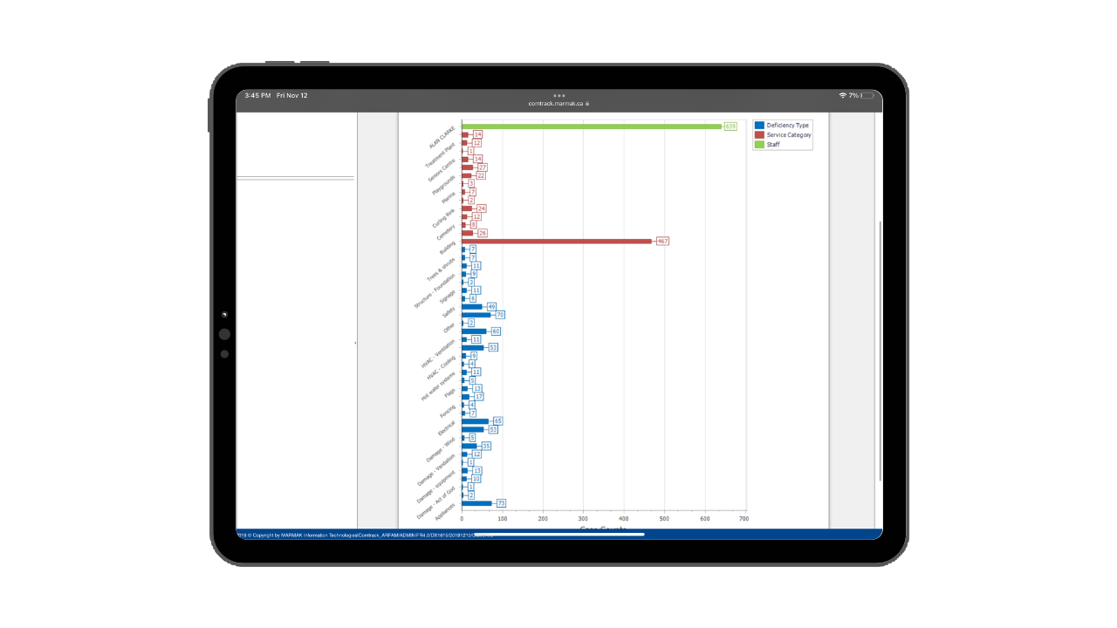Click the 467 data label

point(662,241)
